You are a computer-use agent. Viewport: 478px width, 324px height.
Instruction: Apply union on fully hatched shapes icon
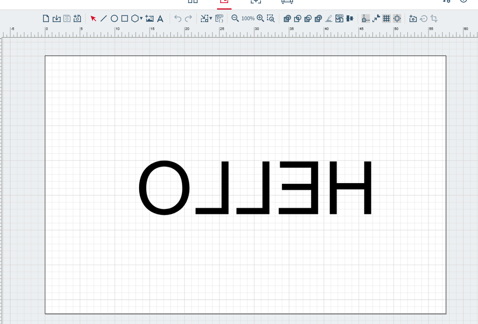[287, 18]
